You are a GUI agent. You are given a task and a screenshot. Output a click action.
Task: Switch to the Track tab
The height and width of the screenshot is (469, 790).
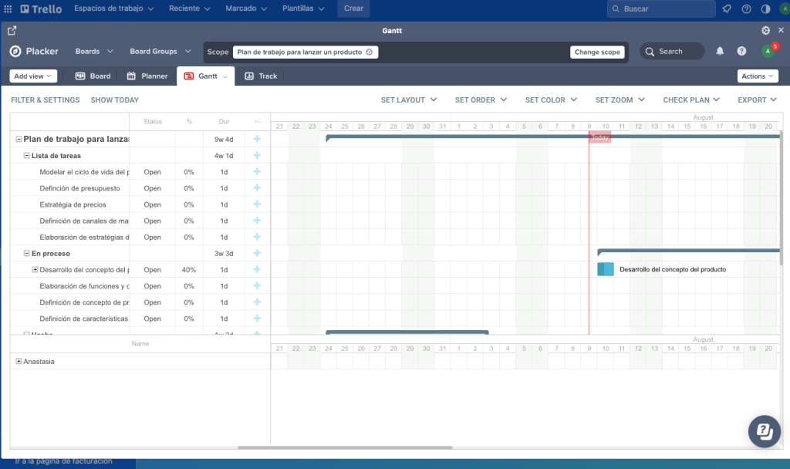click(x=261, y=76)
